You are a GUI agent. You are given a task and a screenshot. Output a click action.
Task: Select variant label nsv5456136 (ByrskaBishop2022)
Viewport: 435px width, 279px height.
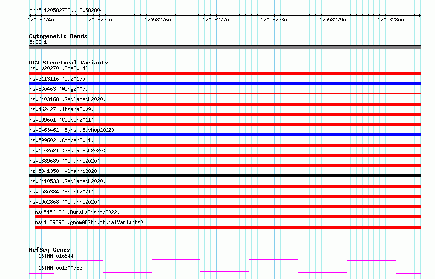77,212
